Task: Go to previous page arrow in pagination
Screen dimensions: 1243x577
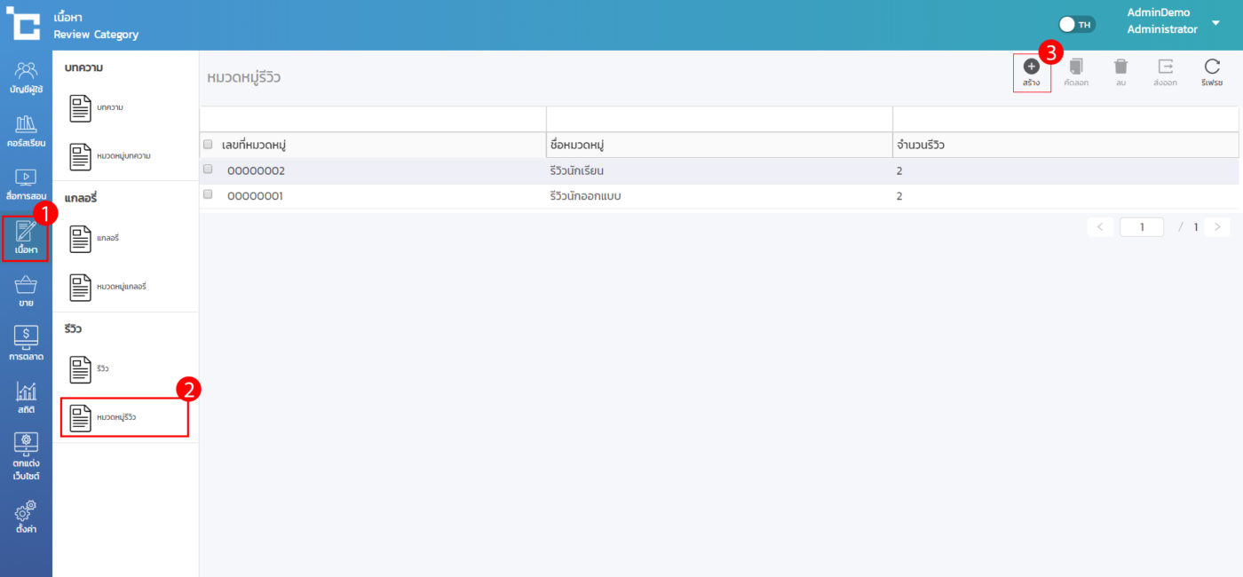Action: [x=1100, y=227]
